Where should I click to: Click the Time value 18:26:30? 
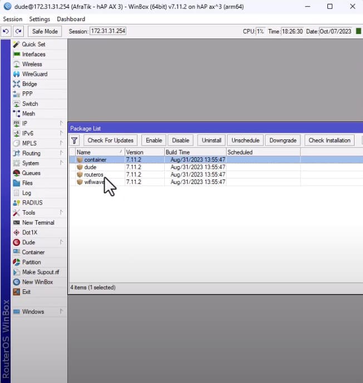292,31
